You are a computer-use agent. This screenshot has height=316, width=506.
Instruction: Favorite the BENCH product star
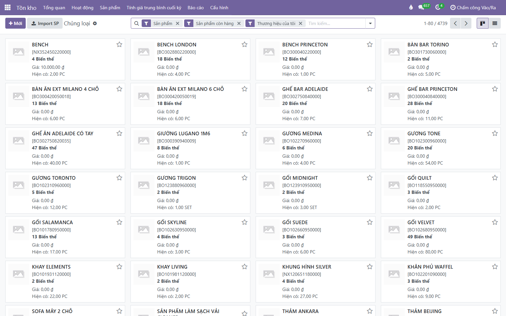pos(119,44)
